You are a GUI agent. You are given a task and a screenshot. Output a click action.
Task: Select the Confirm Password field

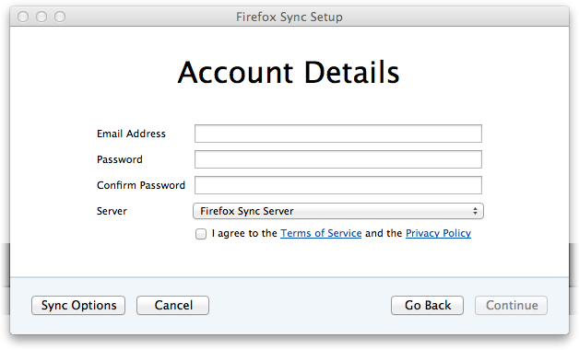pyautogui.click(x=337, y=185)
